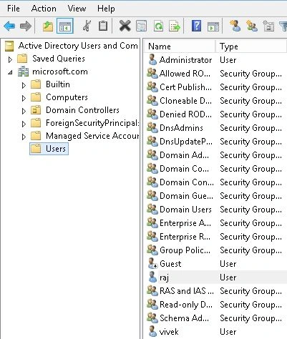Screen dimensions: 287x339
Task: Select the RAS and IAS ... group row
Action: pyautogui.click(x=216, y=290)
